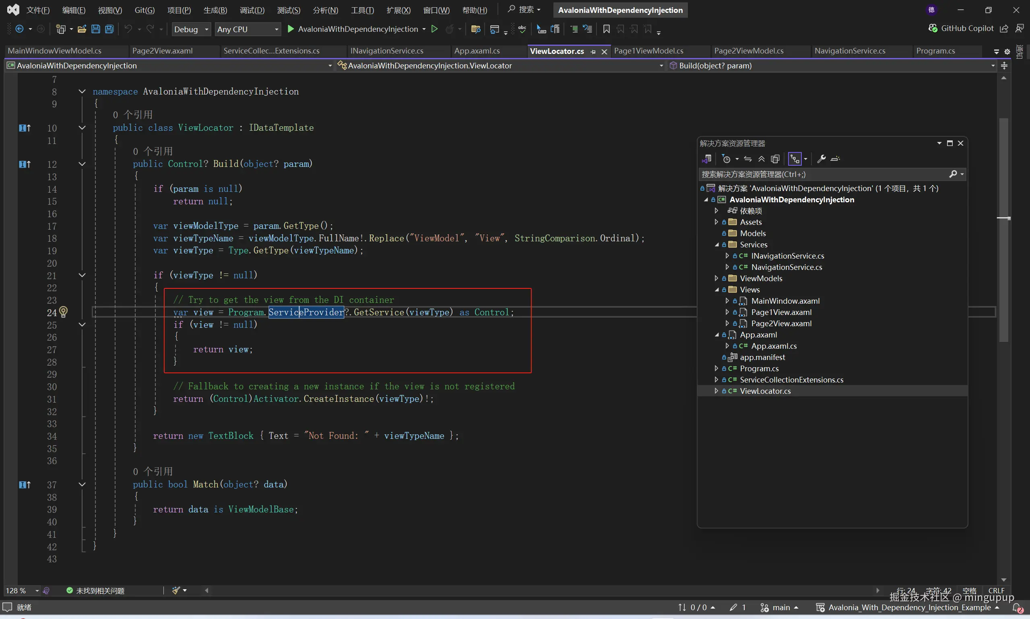Screen dimensions: 1030x619
Task: Click GitHub Copilot button
Action: click(962, 29)
